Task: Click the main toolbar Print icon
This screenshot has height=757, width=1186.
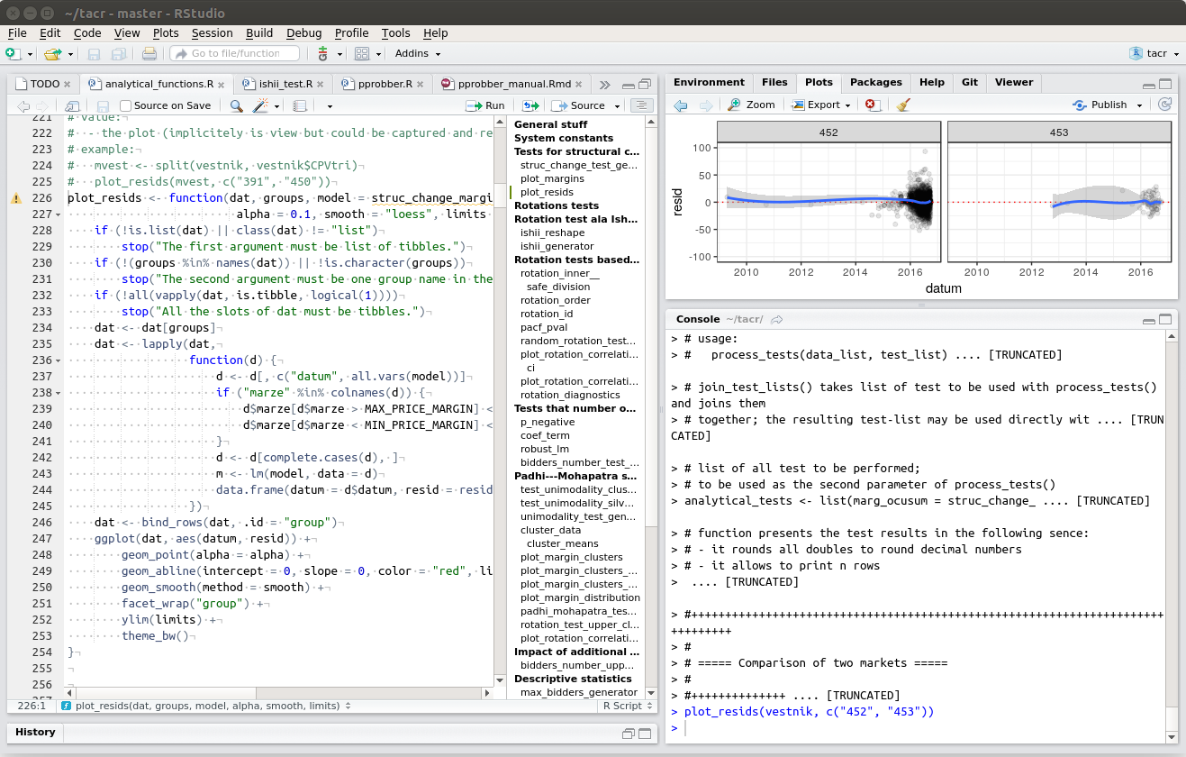Action: 149,53
